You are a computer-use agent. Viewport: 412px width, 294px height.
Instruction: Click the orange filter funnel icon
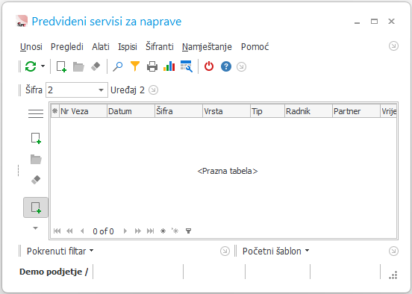click(135, 66)
